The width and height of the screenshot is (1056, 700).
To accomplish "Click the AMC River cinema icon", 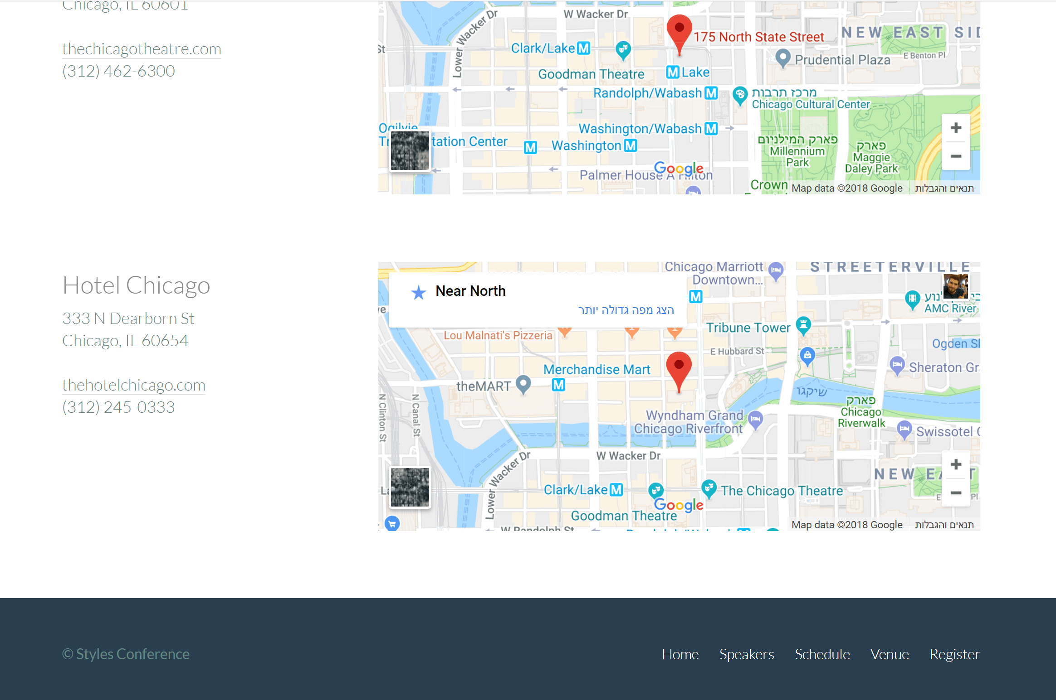I will click(912, 299).
